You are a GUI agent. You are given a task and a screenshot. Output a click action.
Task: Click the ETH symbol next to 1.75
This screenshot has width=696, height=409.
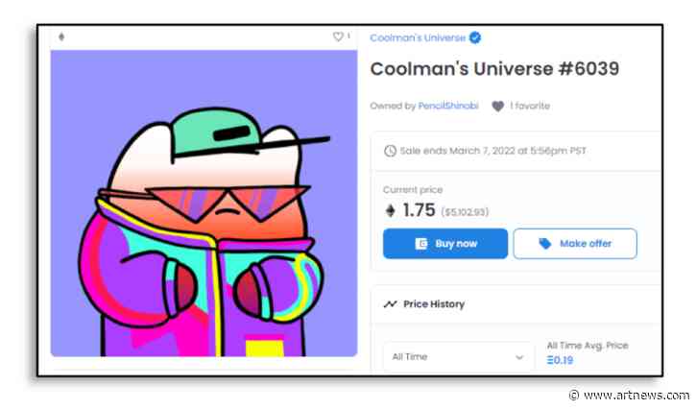(x=391, y=211)
